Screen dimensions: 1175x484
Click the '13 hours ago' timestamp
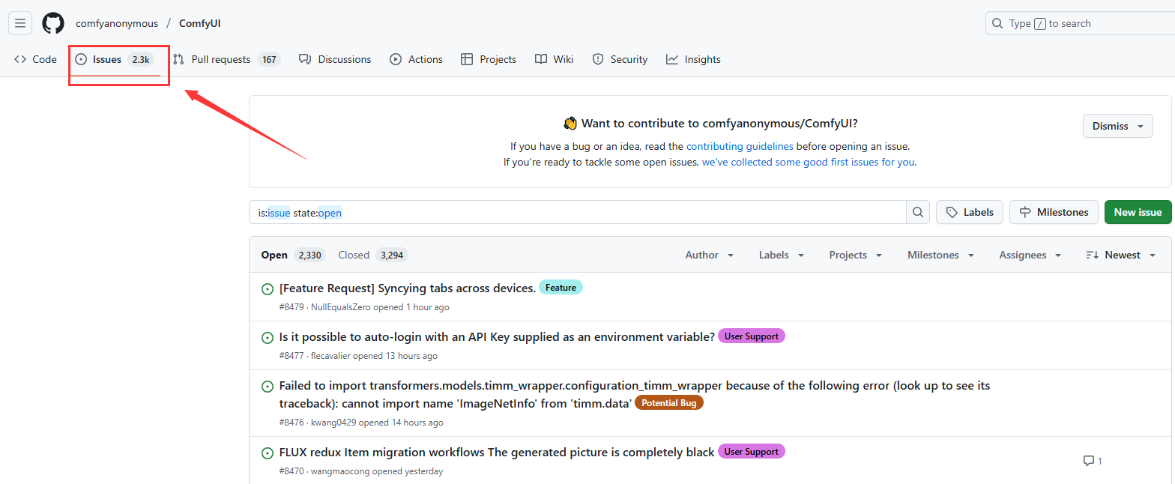[411, 356]
